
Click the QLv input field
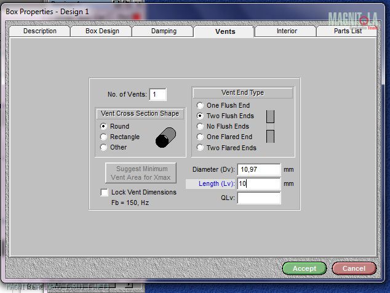[x=258, y=198]
